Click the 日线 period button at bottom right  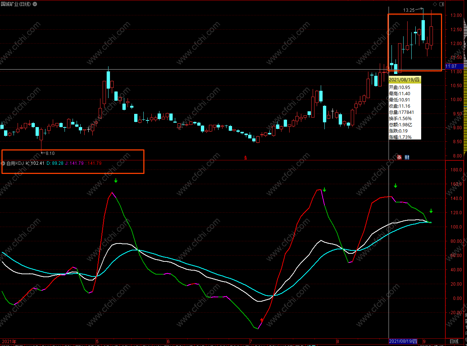453,341
